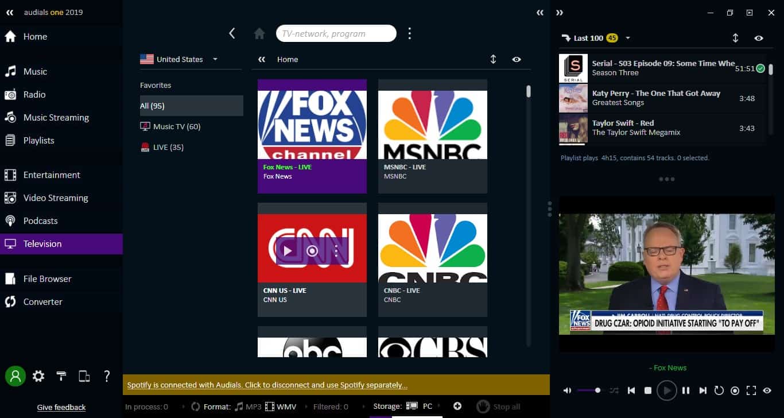Go to the Radio section
The width and height of the screenshot is (784, 418).
coord(61,95)
